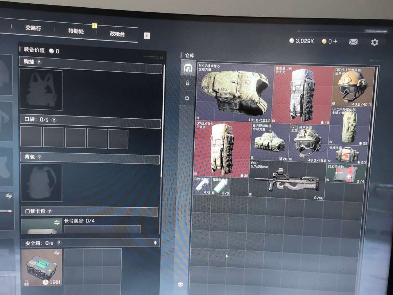Select the P90 5.7x28mm weapon
393x295 pixels.
tap(287, 180)
